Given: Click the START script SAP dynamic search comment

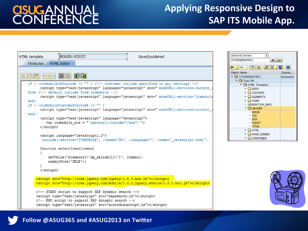Looking at the screenshot, I should coord(88,192).
